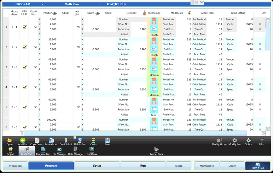Click the Electrode header icon
273x173 pixels.
tap(144, 13)
